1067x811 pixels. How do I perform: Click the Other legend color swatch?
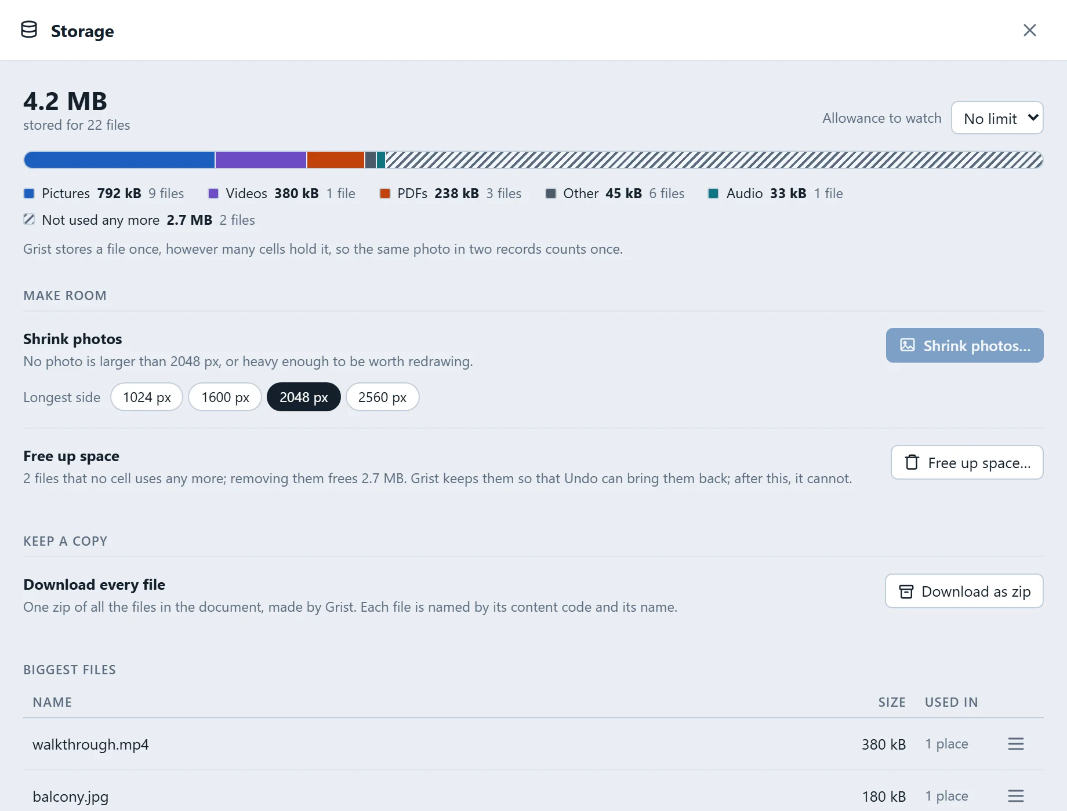click(551, 193)
